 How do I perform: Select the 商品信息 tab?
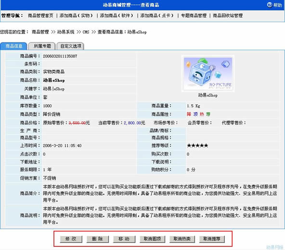[14, 46]
